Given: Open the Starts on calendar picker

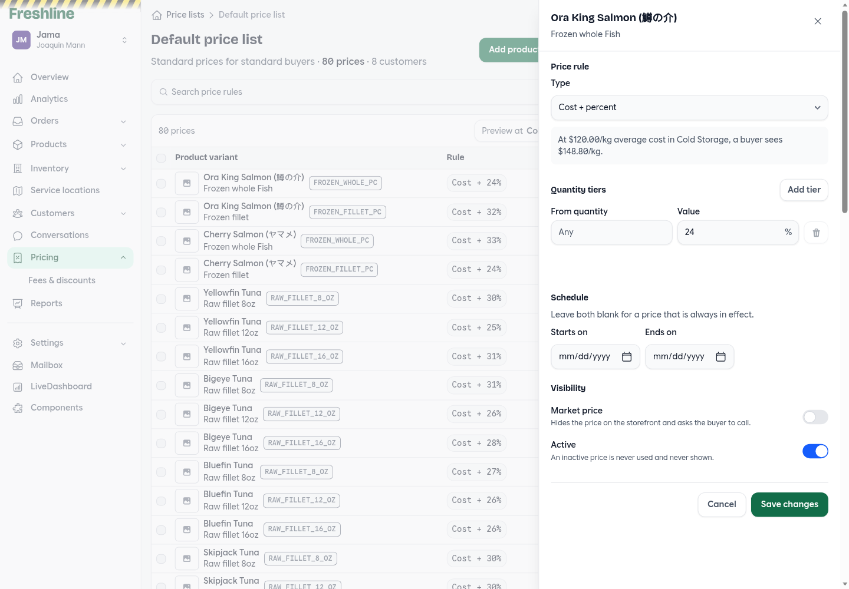Looking at the screenshot, I should point(627,357).
